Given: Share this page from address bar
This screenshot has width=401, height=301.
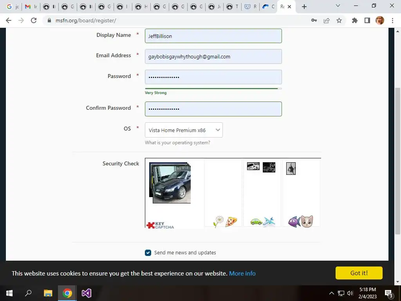Looking at the screenshot, I should 327,20.
